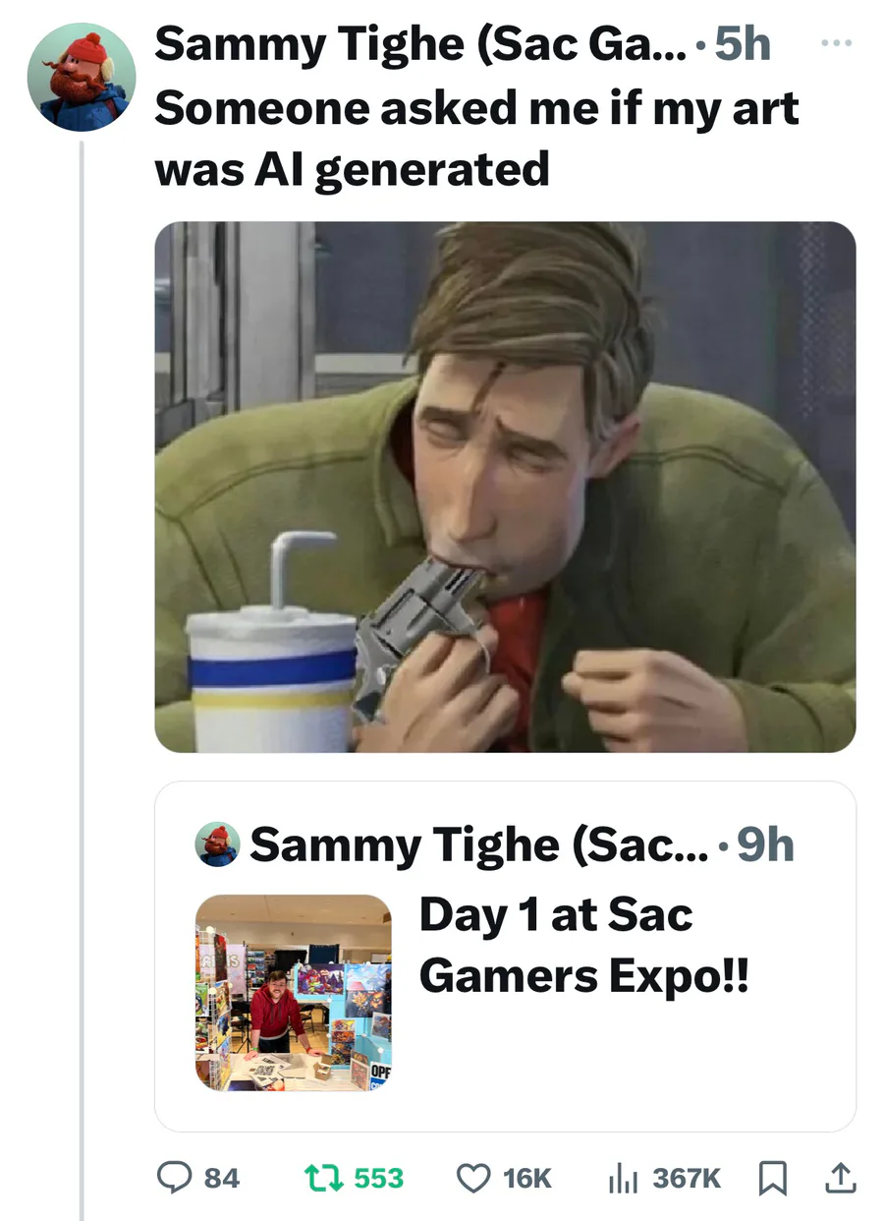Click the small avatar in the quoted tweet
The height and width of the screenshot is (1221, 884).
tap(217, 844)
